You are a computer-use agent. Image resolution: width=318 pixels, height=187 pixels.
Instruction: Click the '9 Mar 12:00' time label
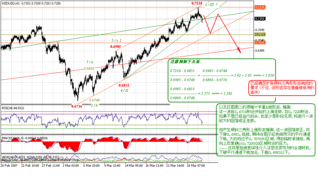pos(112,165)
